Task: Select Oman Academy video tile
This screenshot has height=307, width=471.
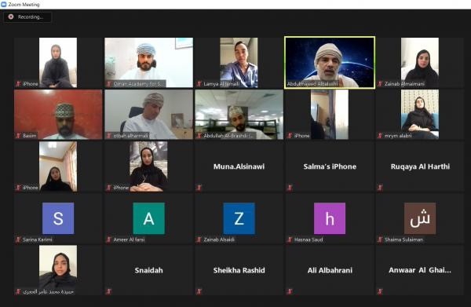Action: point(148,63)
